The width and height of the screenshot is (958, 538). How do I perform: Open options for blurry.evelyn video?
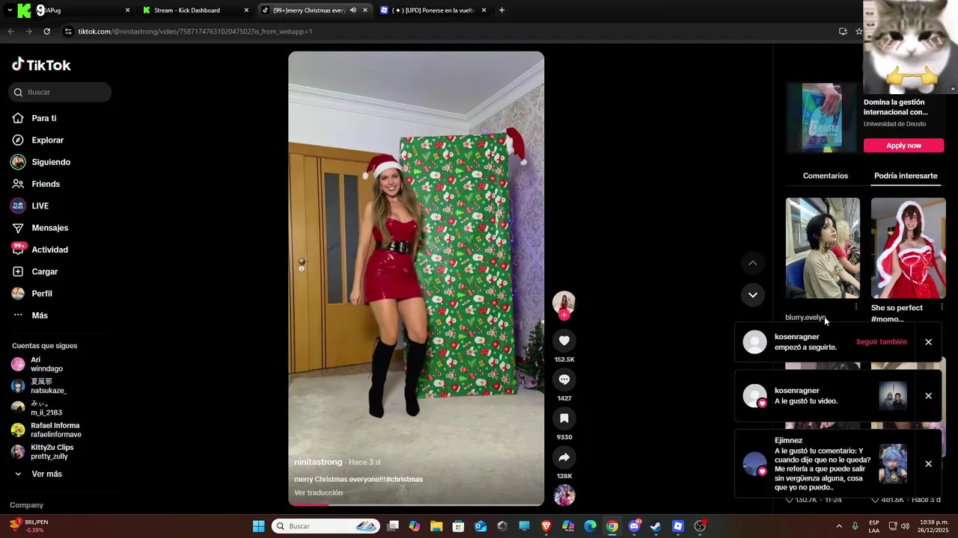coord(856,307)
